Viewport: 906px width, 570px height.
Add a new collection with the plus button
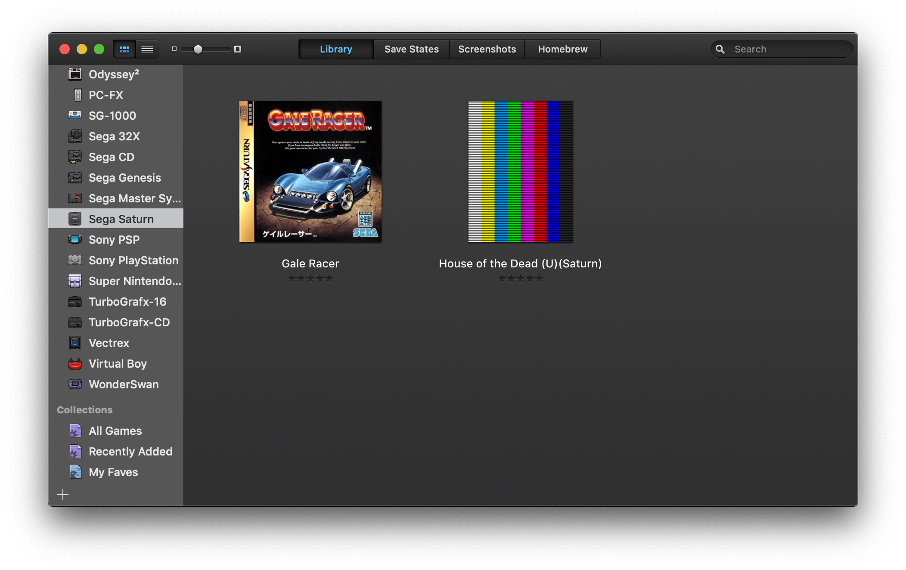point(63,495)
